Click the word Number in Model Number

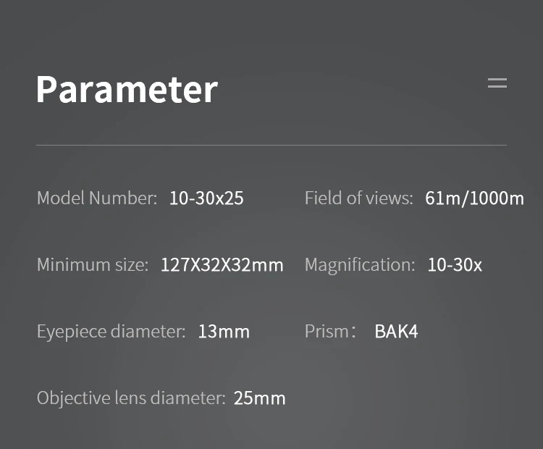[123, 198]
